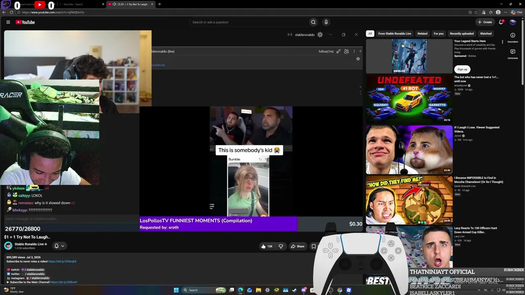The image size is (525, 295).
Task: Open a new browser tab
Action: click(160, 4)
